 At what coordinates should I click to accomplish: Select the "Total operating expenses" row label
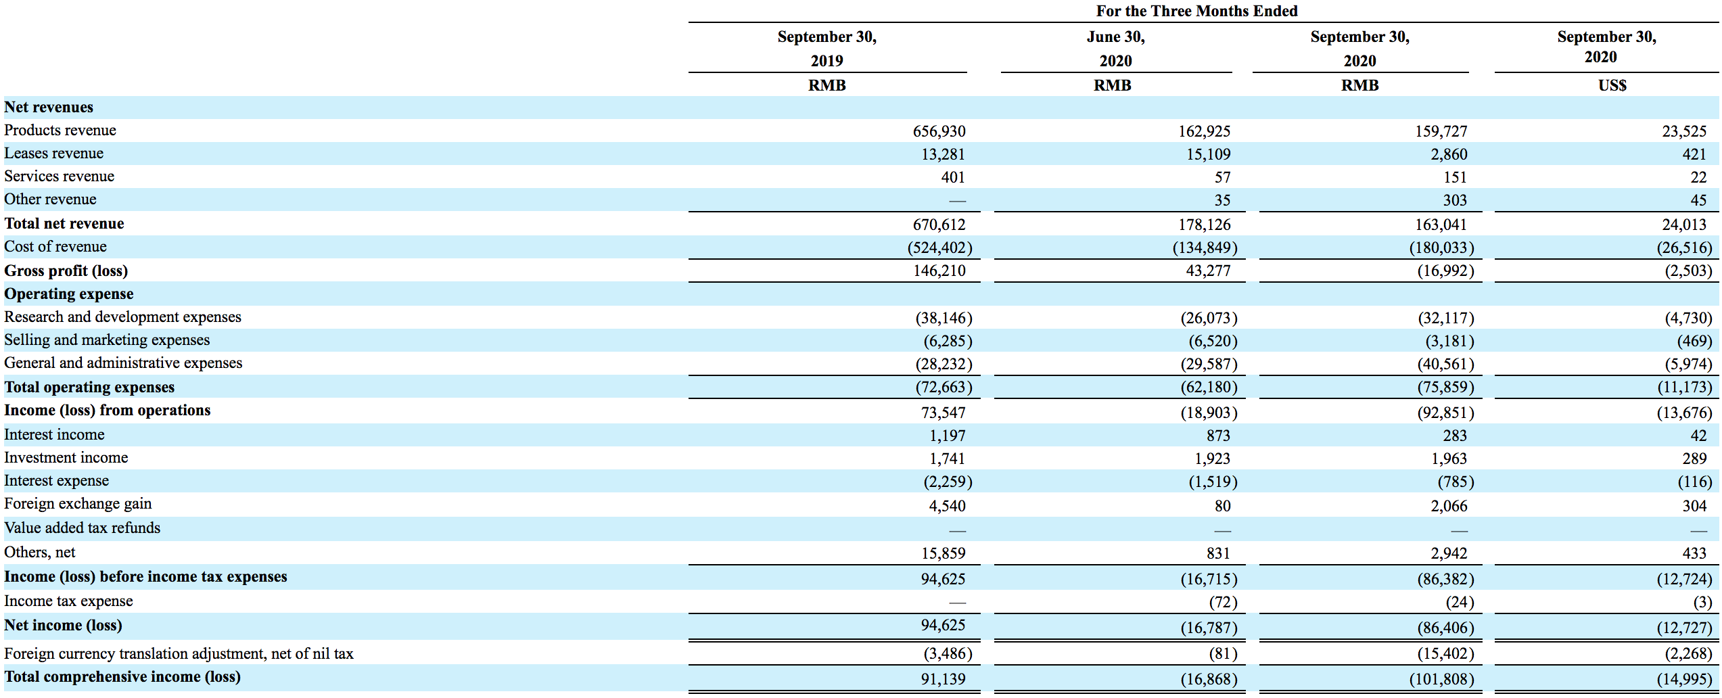[x=89, y=388]
